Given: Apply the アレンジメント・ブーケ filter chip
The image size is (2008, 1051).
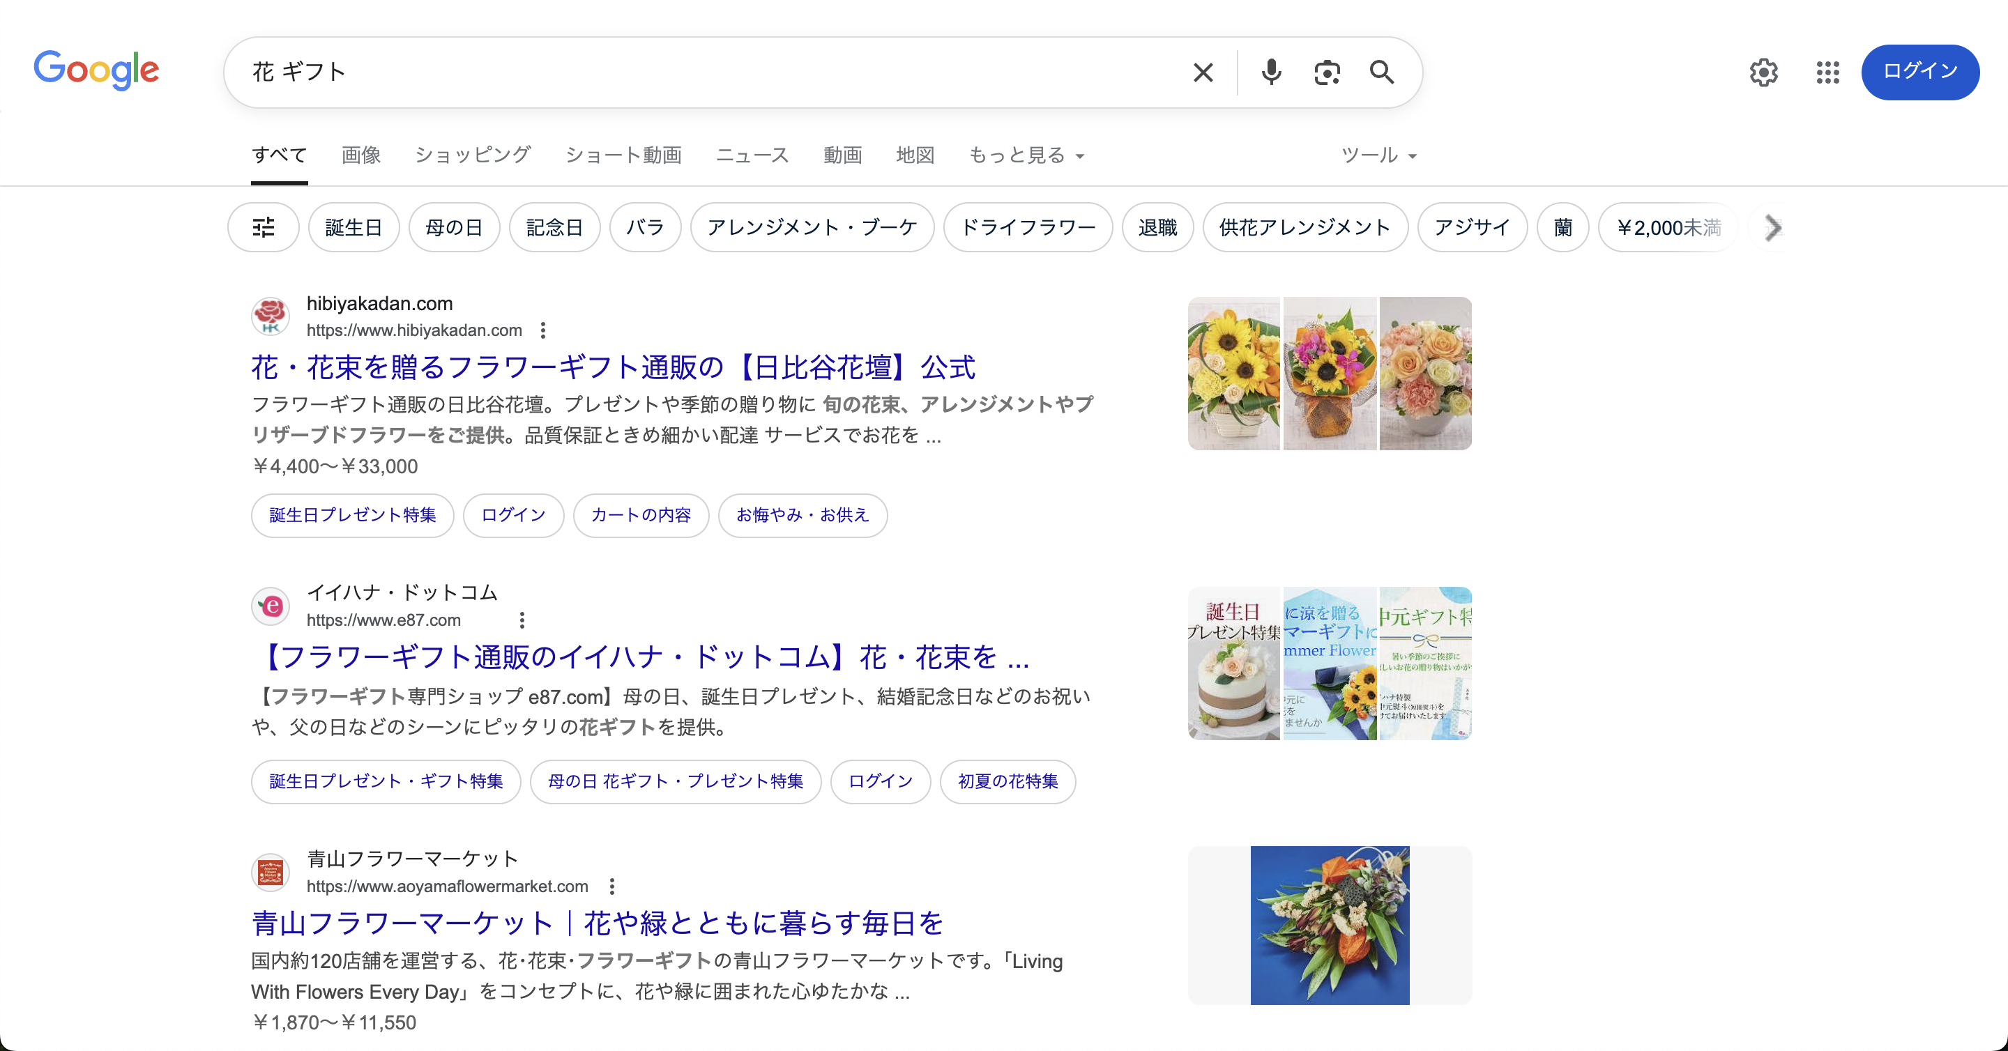Looking at the screenshot, I should click(812, 227).
